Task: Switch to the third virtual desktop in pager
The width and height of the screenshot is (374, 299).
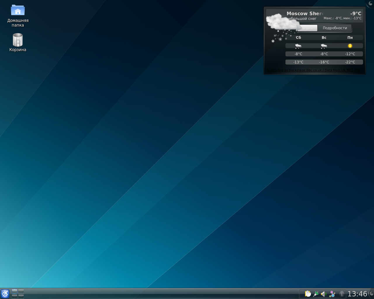Action: pyautogui.click(x=15, y=296)
